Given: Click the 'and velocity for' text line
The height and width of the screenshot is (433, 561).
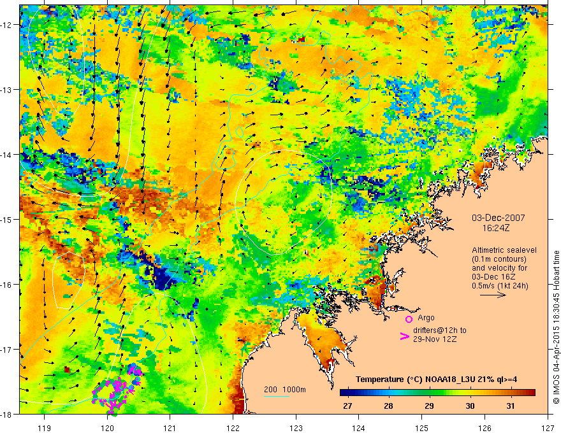Looking at the screenshot, I should tap(499, 267).
